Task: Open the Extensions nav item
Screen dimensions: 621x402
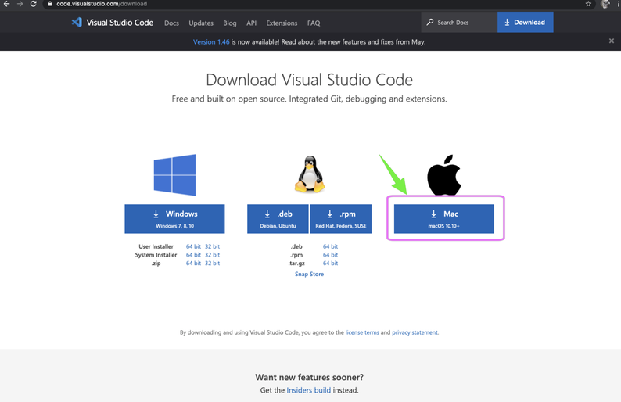Action: pos(282,23)
